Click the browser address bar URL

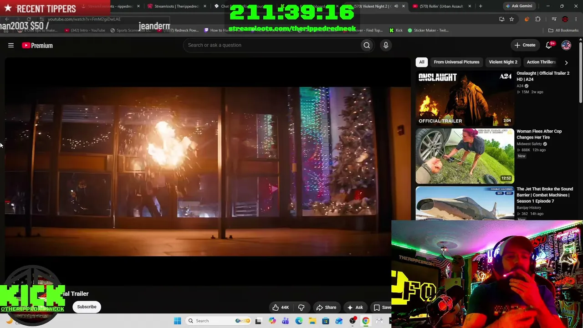(84, 19)
